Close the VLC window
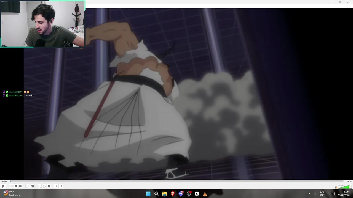Image resolution: width=353 pixels, height=198 pixels. (348, 2)
